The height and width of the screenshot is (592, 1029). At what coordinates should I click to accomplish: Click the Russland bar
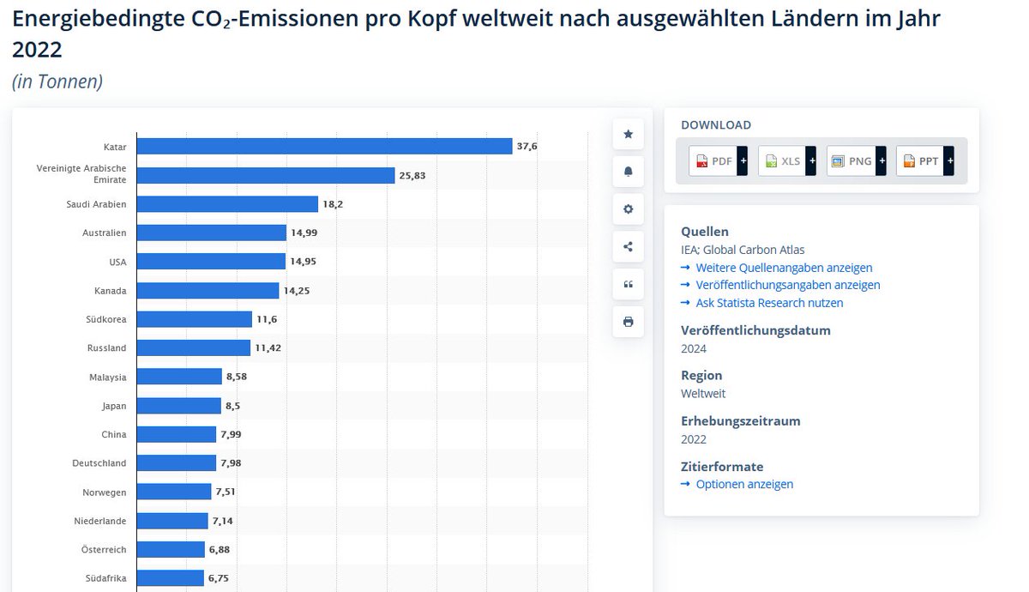pyautogui.click(x=194, y=347)
